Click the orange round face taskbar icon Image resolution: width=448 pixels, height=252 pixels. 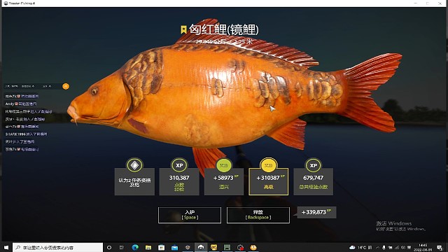coord(253,247)
